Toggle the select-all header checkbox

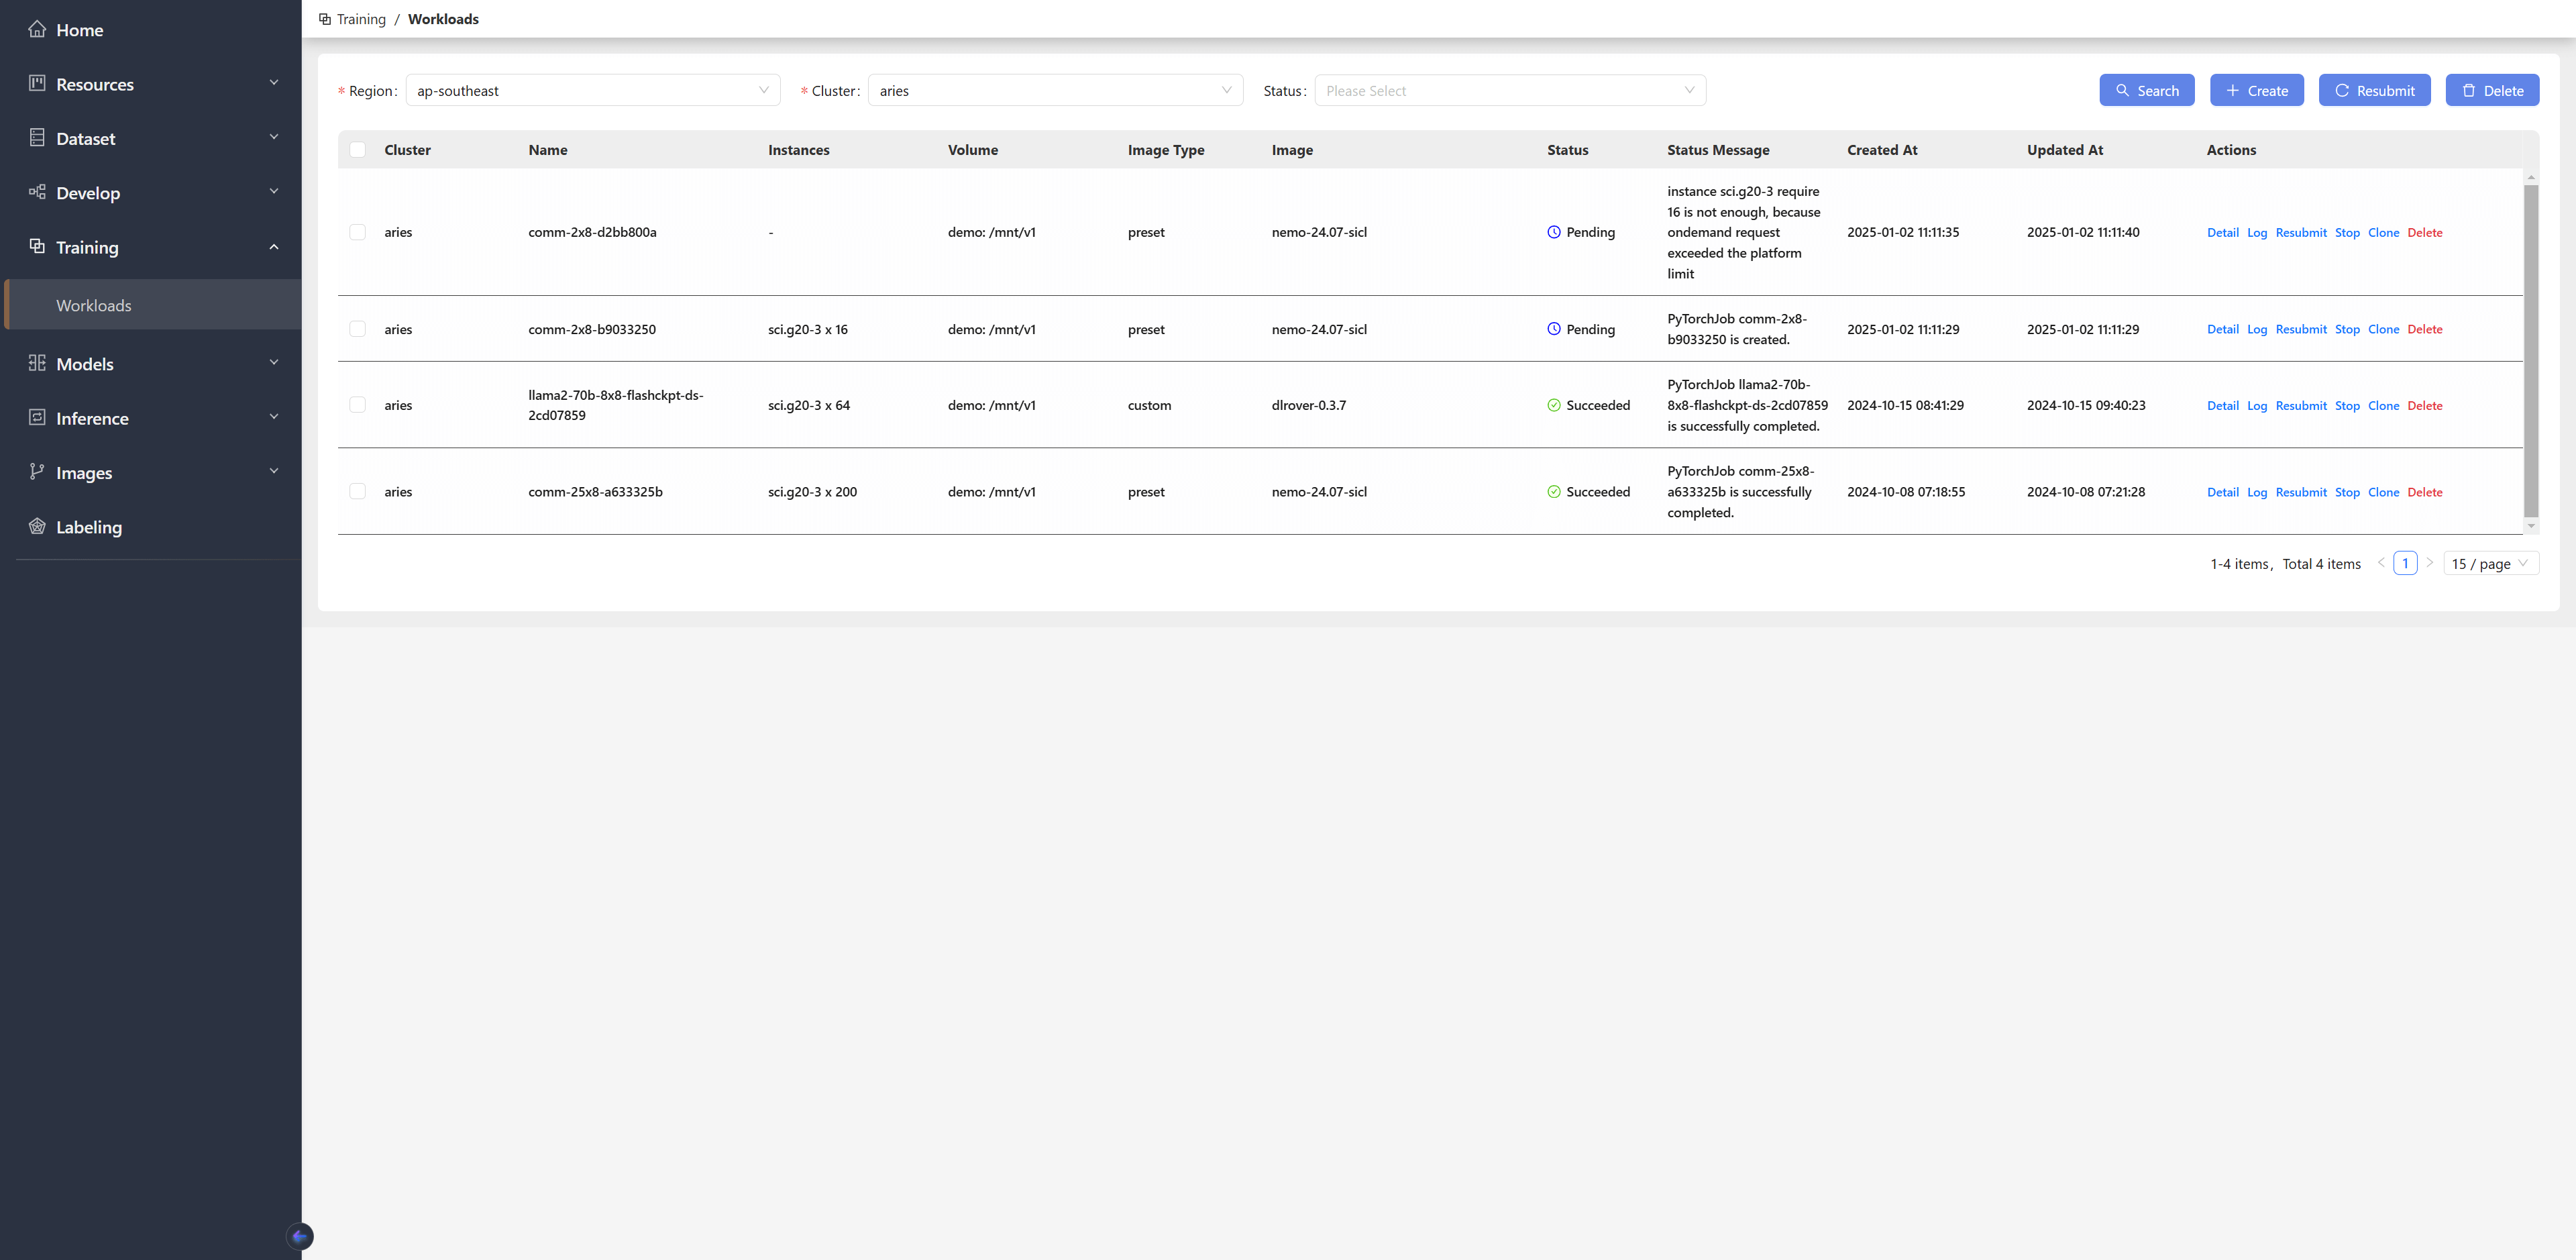click(357, 150)
